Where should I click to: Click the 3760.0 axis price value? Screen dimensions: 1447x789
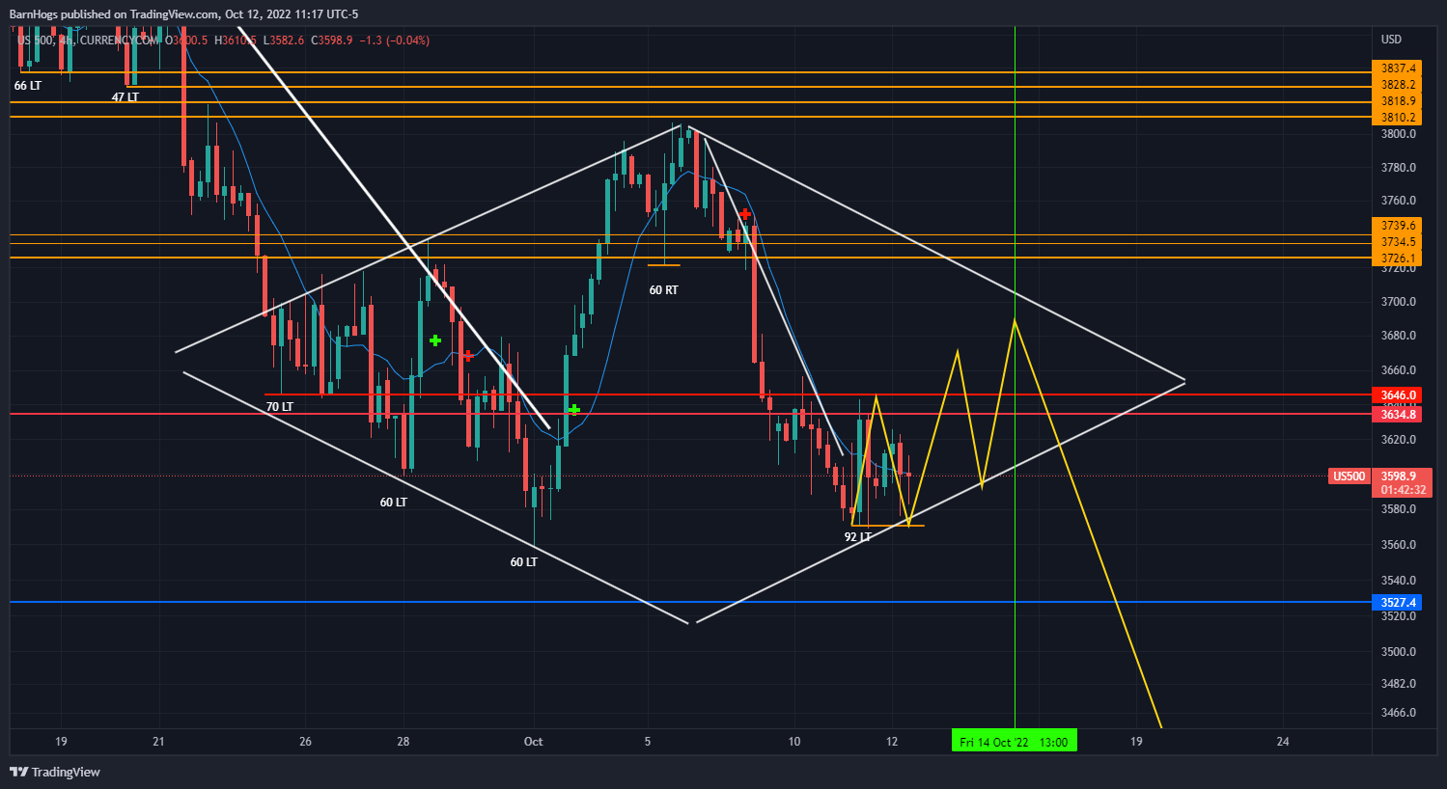pos(1399,201)
